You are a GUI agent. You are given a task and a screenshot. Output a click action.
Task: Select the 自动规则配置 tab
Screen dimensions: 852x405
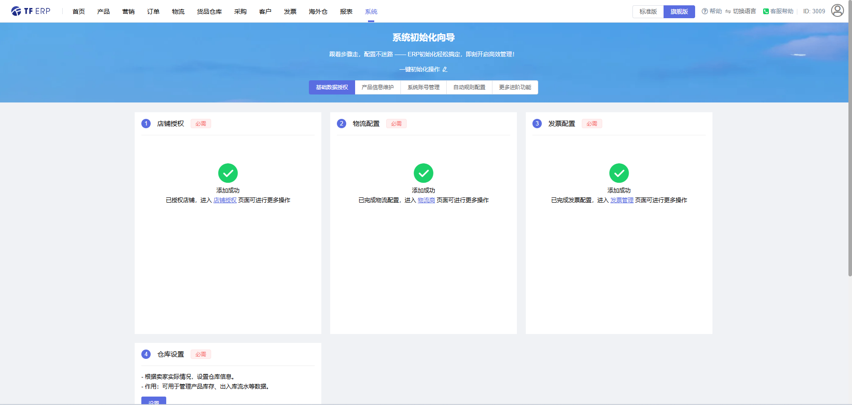tap(469, 87)
